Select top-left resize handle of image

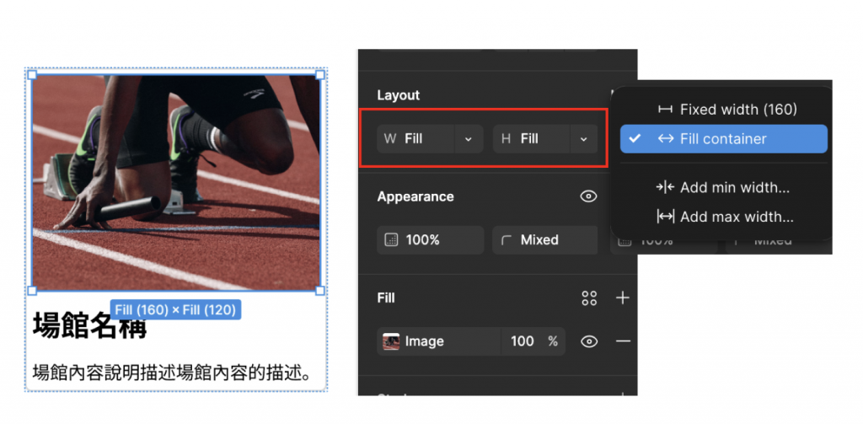[32, 74]
